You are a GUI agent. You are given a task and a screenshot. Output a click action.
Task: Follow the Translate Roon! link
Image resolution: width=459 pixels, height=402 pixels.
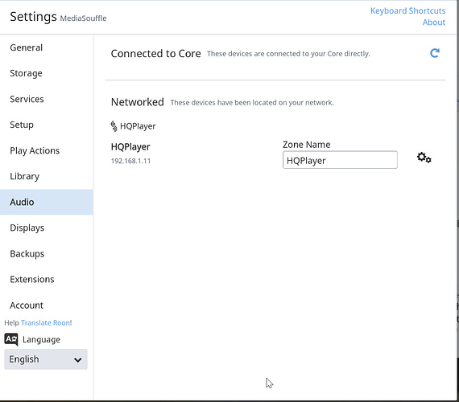pyautogui.click(x=46, y=322)
